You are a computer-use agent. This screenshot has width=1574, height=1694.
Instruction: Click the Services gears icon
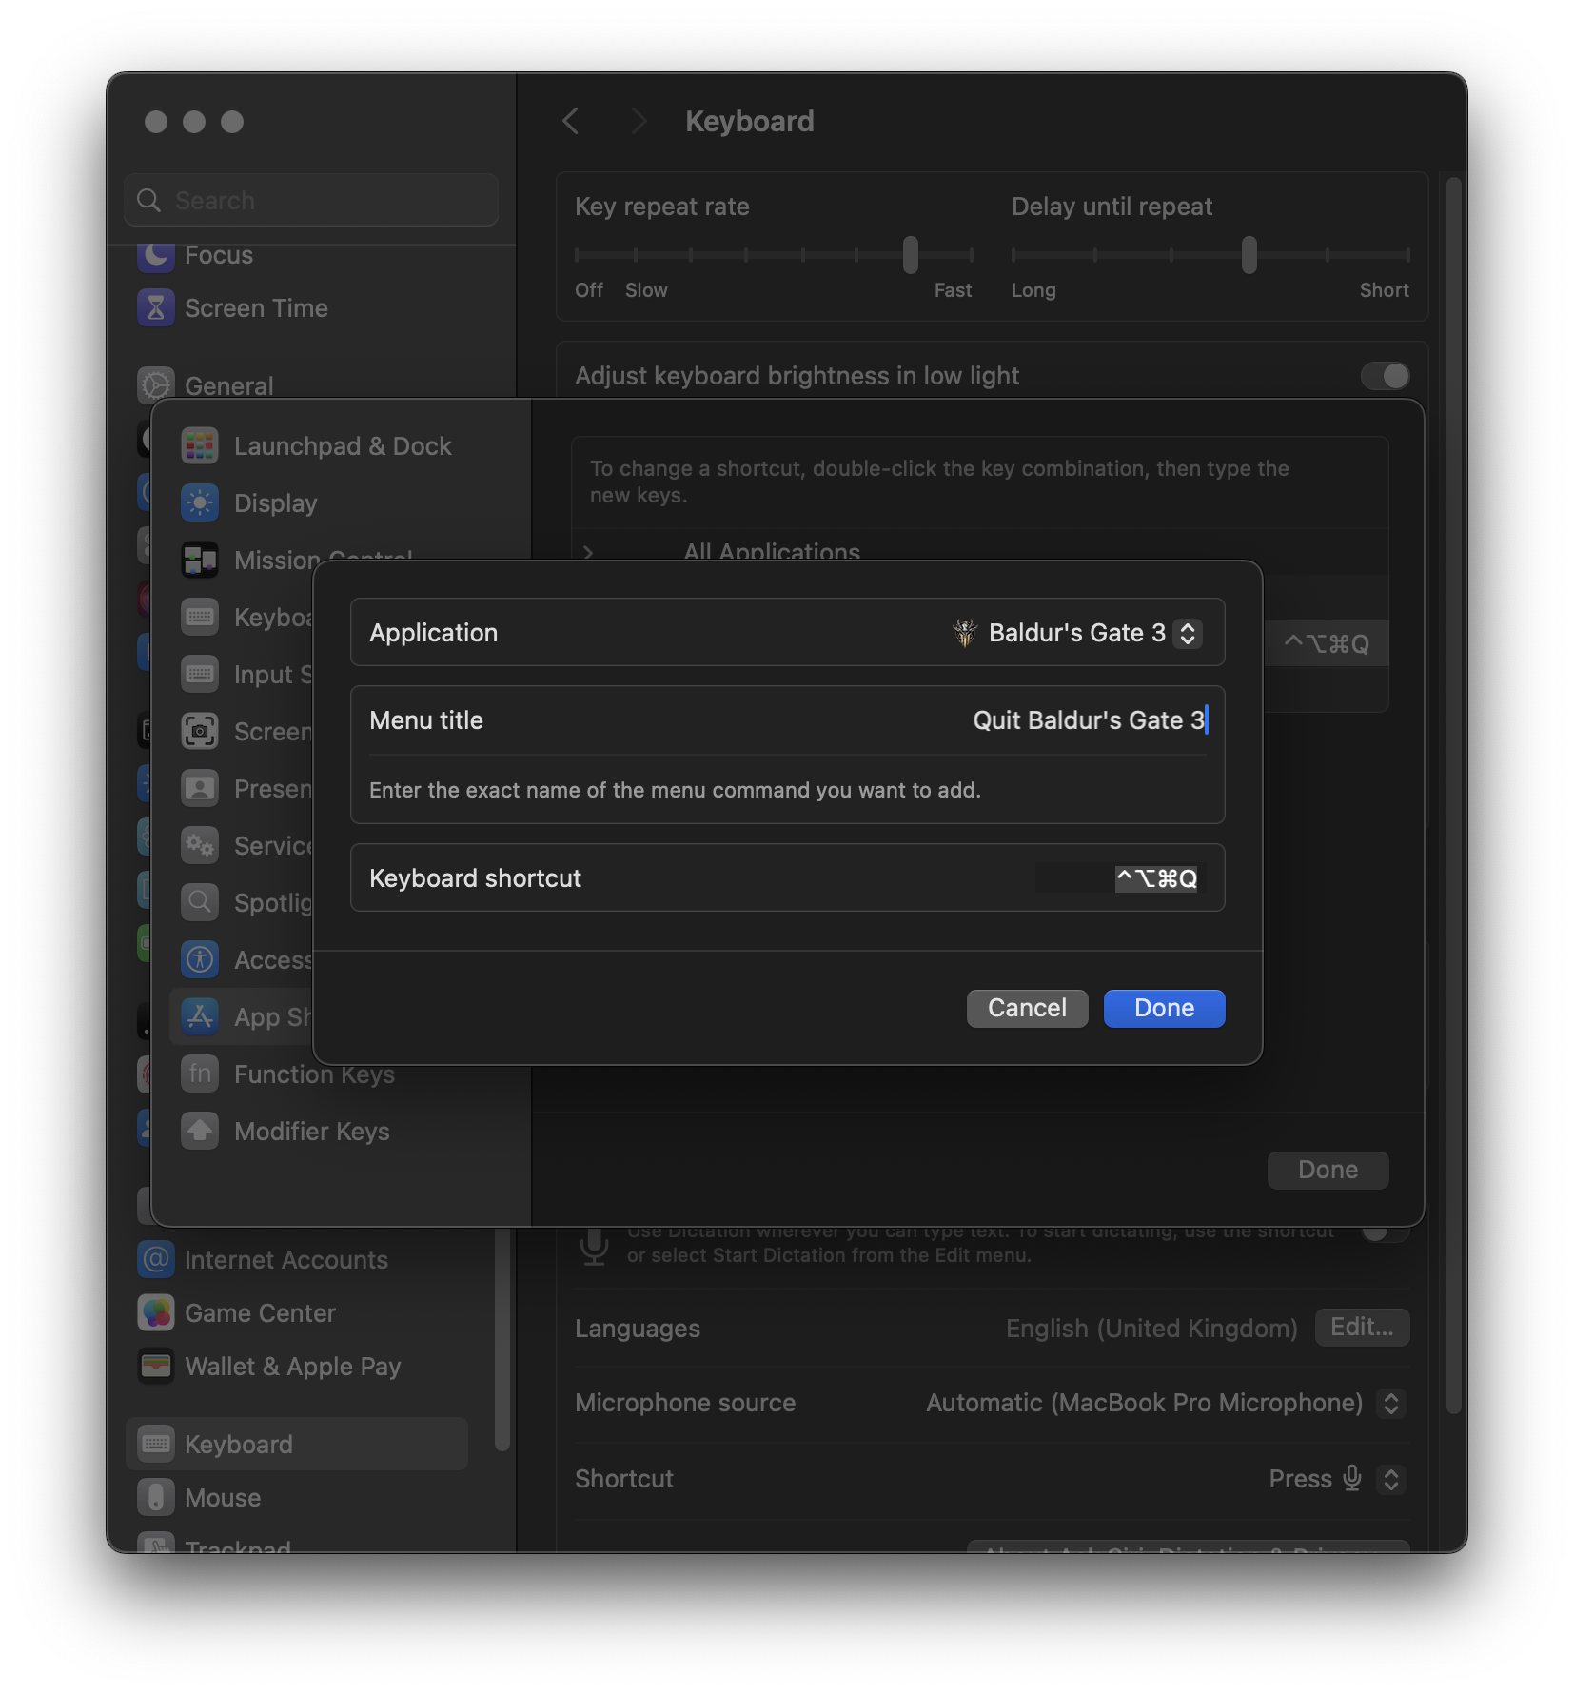200,846
